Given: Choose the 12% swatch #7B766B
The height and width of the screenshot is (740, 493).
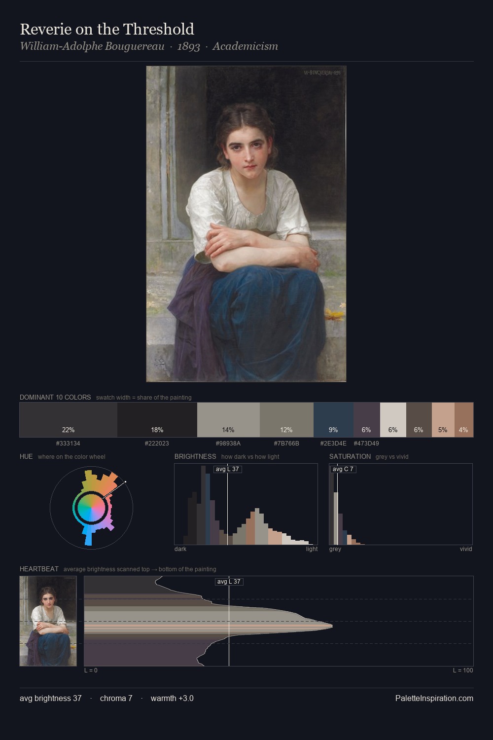Looking at the screenshot, I should [286, 420].
